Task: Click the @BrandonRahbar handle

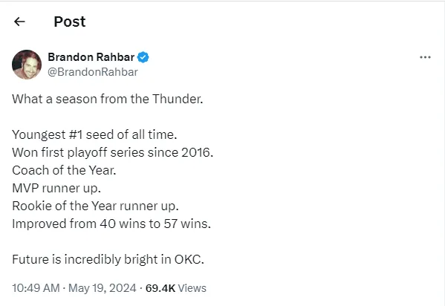Action: click(93, 72)
